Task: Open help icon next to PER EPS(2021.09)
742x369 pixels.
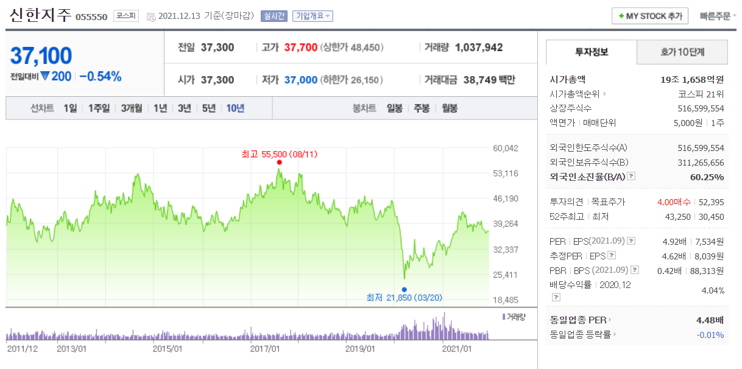Action: point(631,241)
